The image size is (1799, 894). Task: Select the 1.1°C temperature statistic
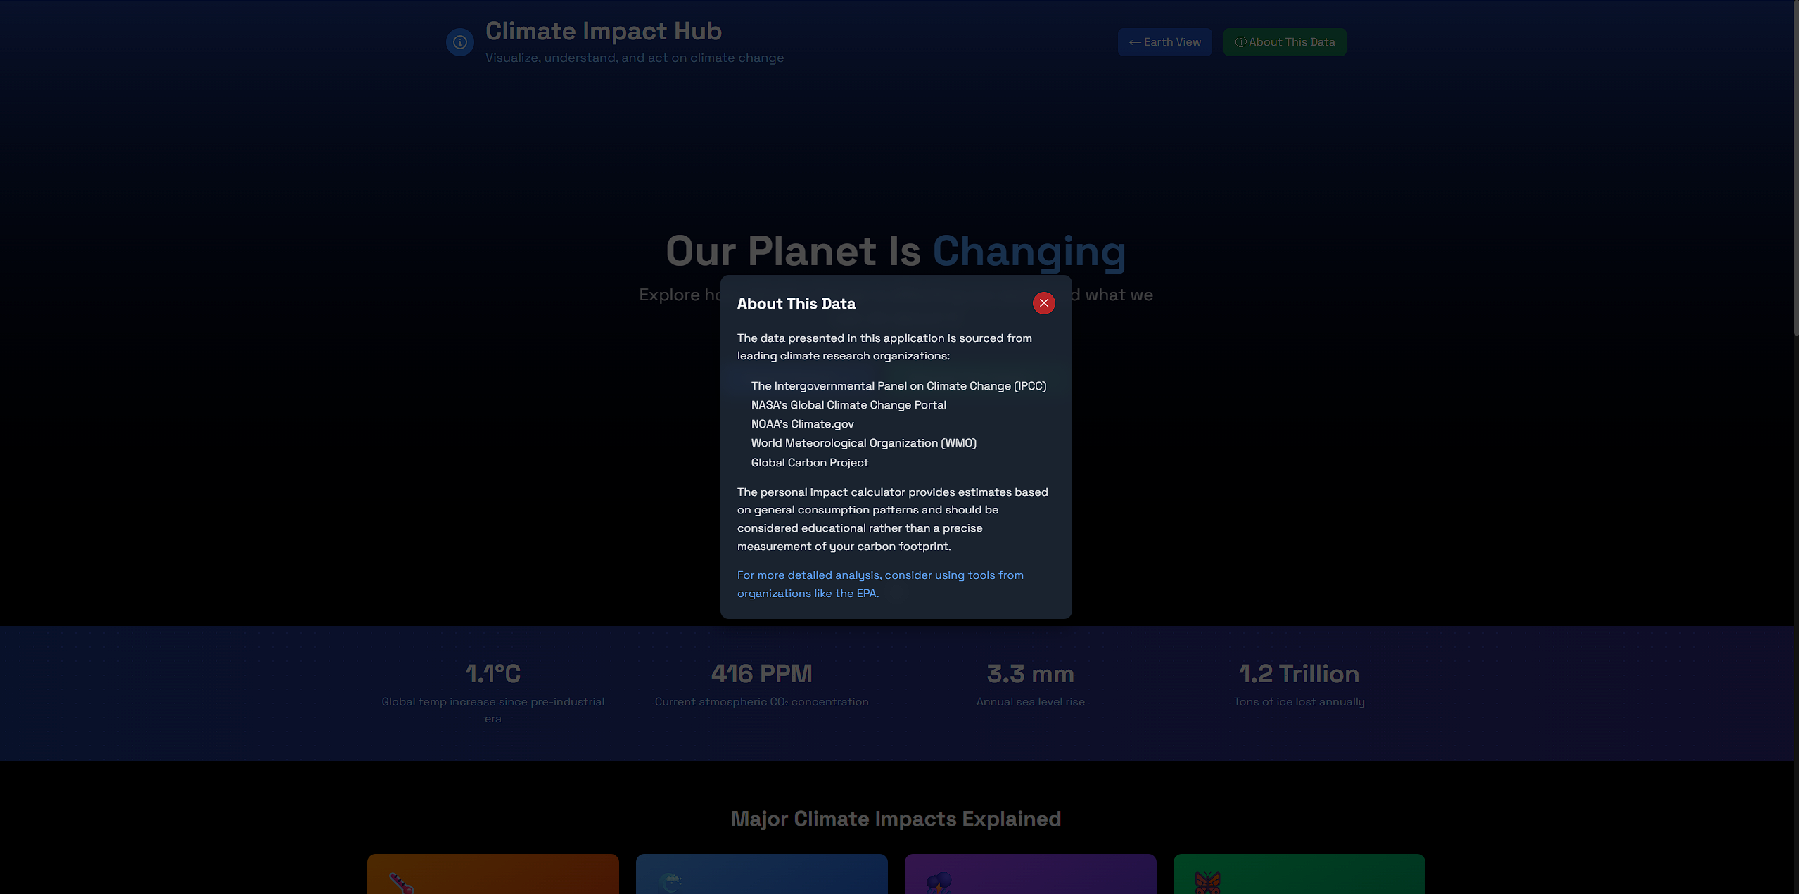pyautogui.click(x=492, y=673)
